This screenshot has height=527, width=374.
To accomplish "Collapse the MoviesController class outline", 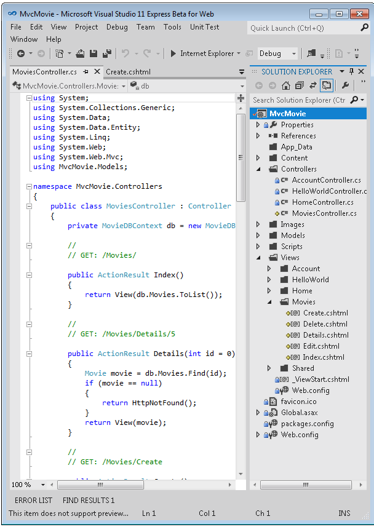I will pos(30,207).
